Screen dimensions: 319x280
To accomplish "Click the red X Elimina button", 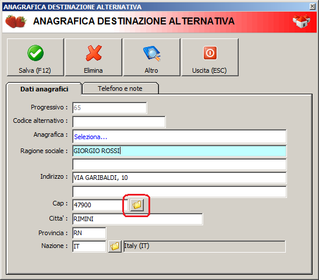I will (94, 58).
